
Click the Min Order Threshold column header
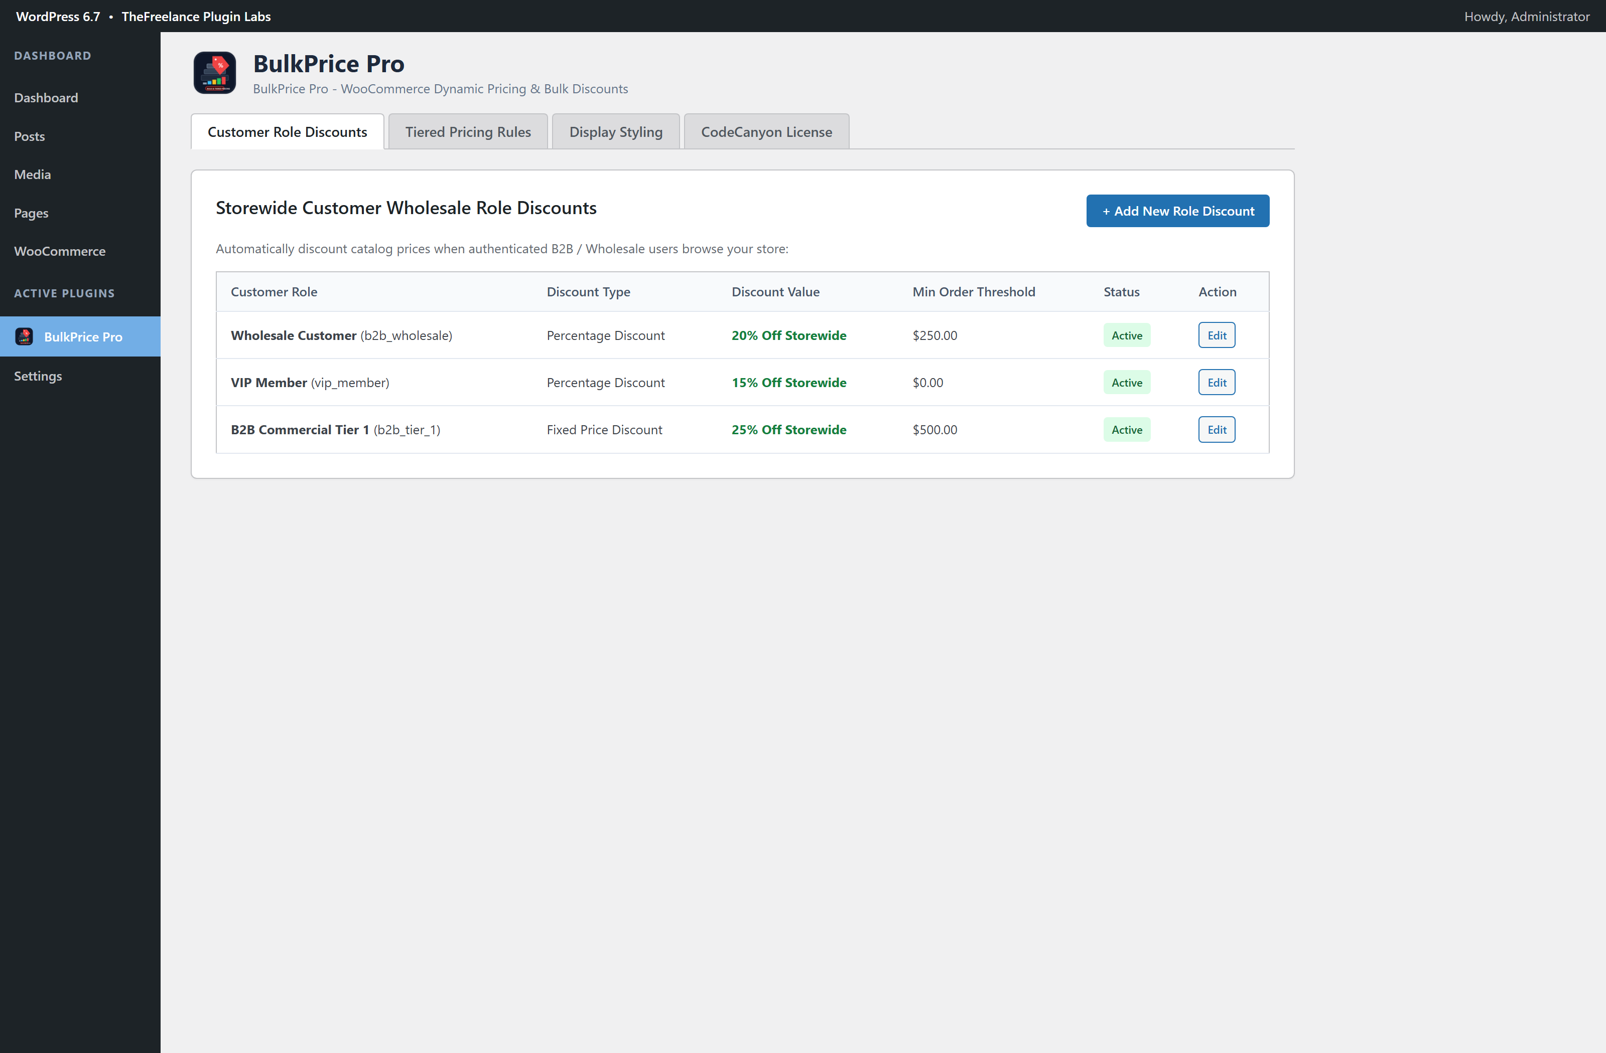coord(974,292)
